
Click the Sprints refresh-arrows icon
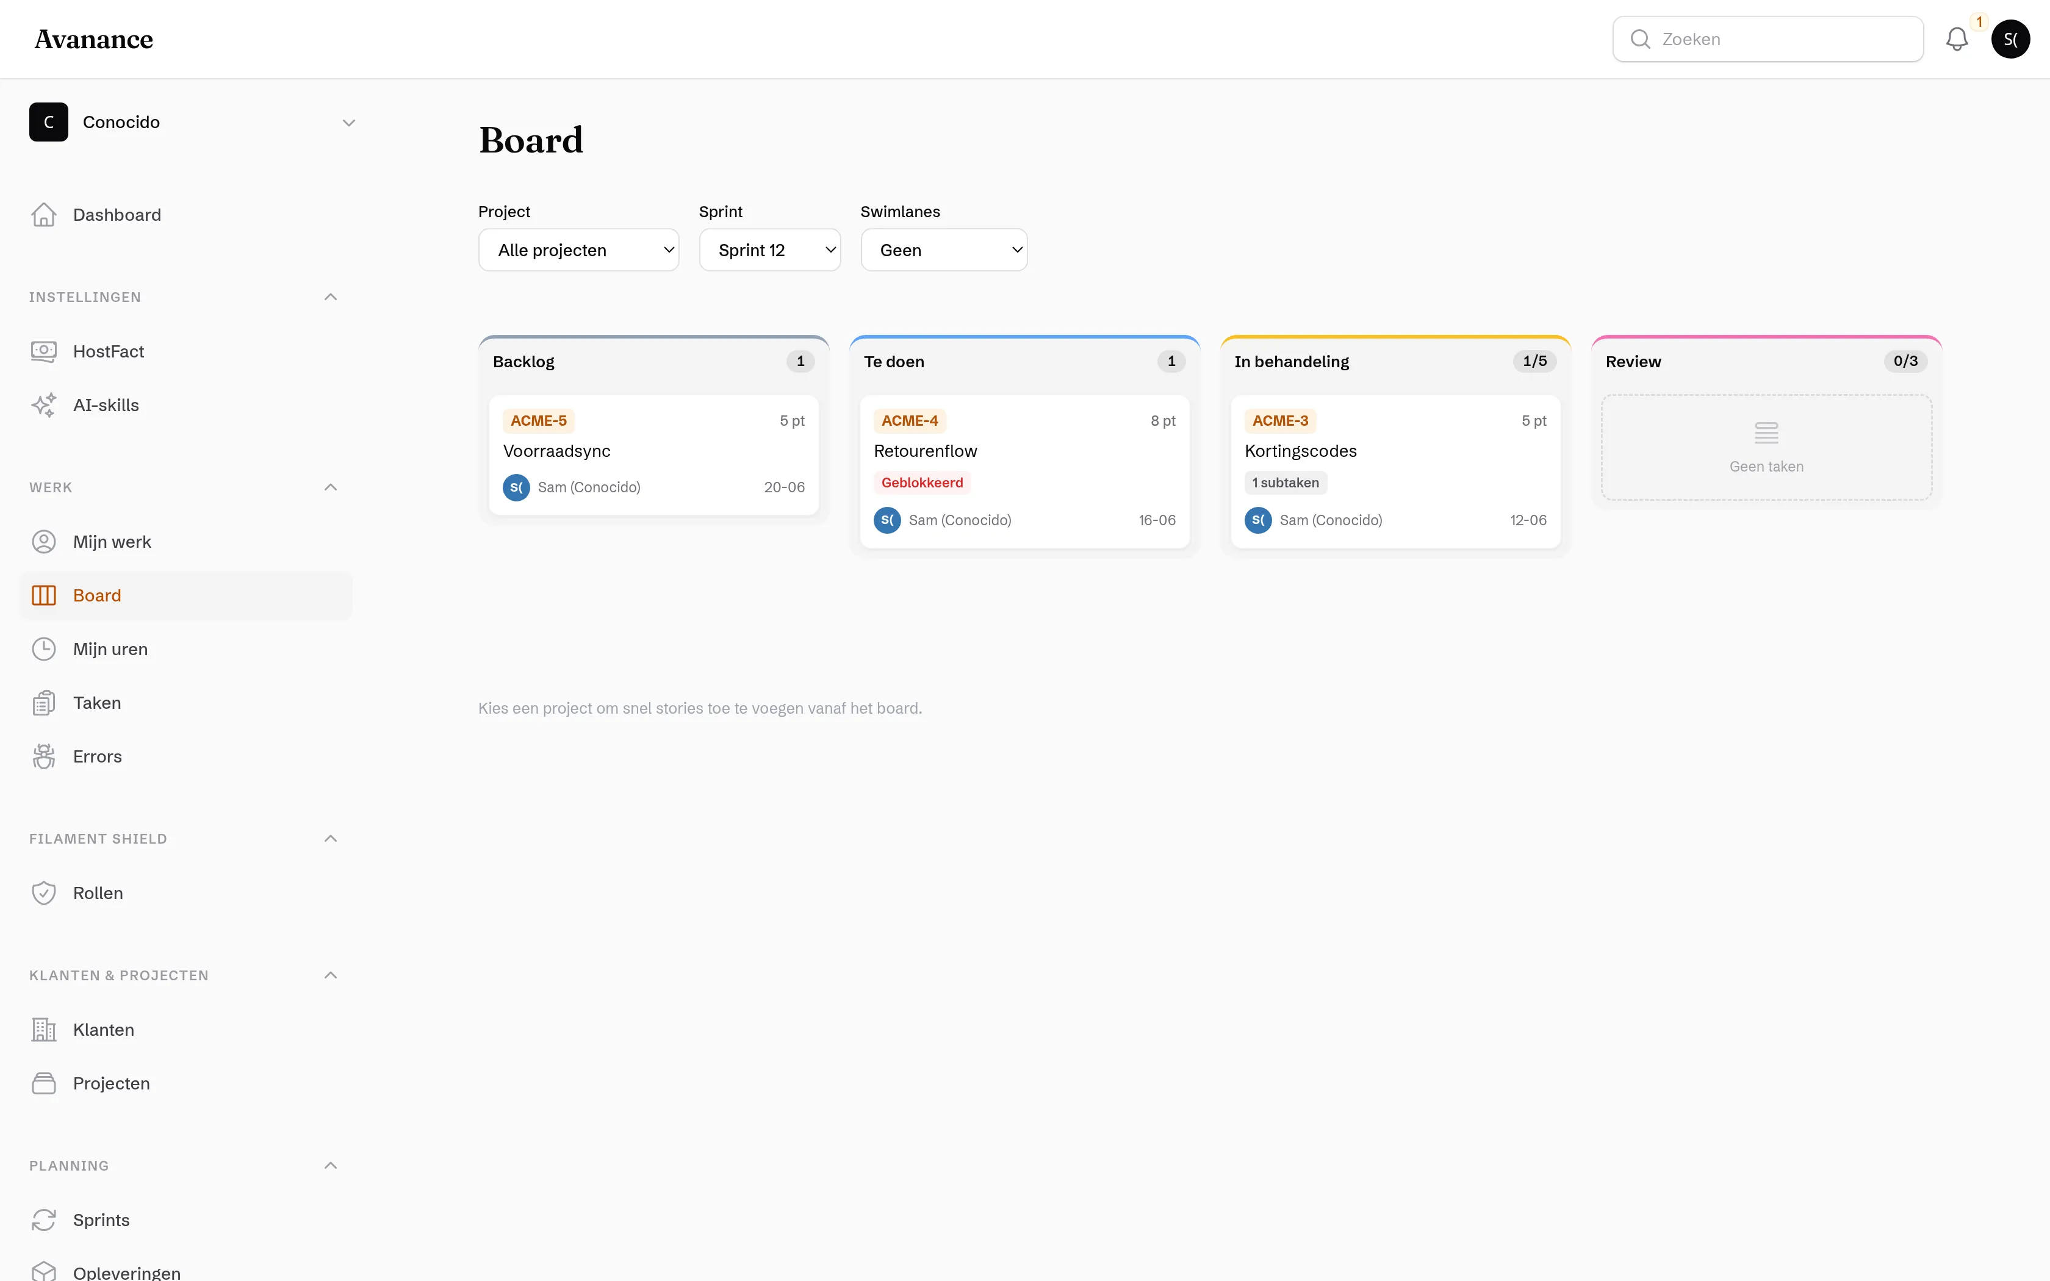(x=44, y=1220)
